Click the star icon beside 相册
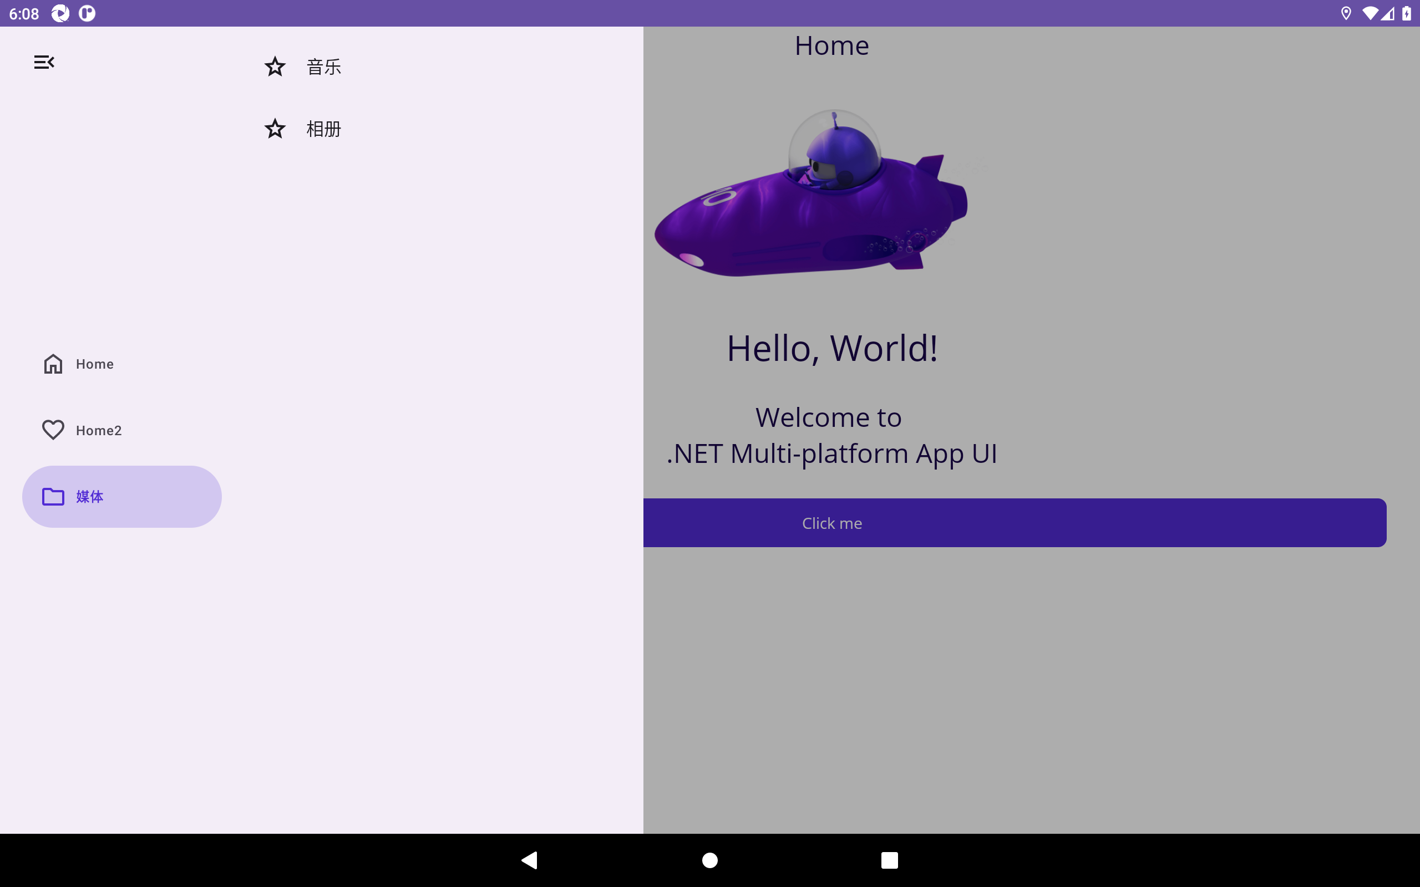 275,129
